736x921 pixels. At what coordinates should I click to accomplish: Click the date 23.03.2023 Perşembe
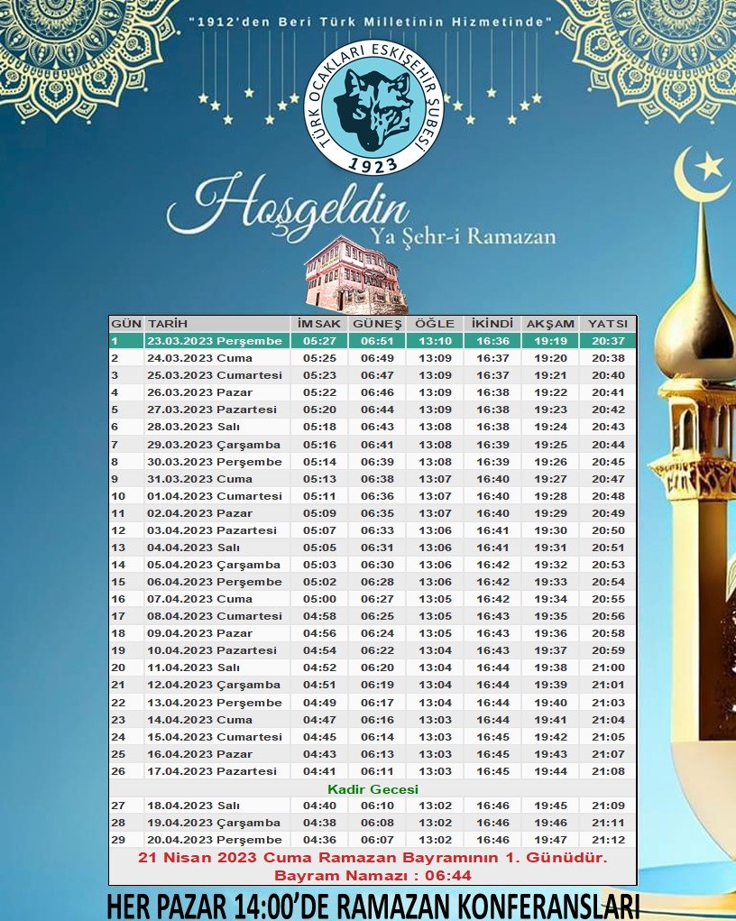click(215, 341)
